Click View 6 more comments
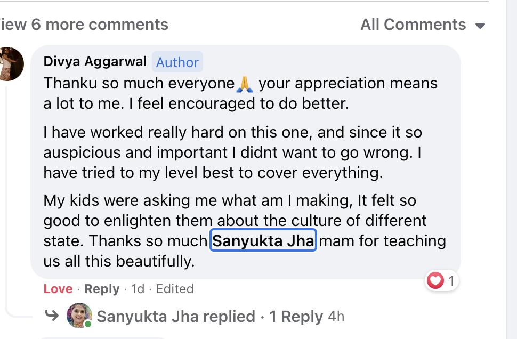Screen dimensions: 517x339 coord(84,25)
